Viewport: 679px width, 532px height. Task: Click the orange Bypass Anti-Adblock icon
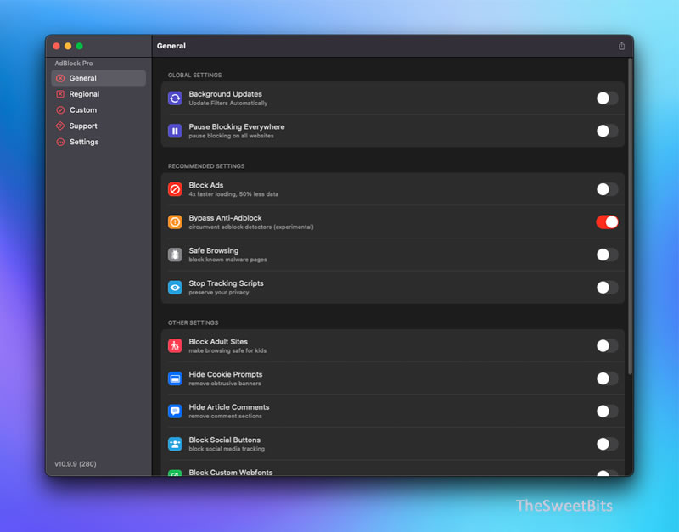click(x=175, y=222)
